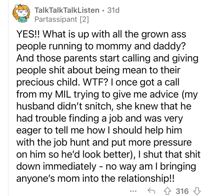Upvote the comment by TalkTalkTalkListen
The width and height of the screenshot is (209, 196).
click(x=167, y=191)
